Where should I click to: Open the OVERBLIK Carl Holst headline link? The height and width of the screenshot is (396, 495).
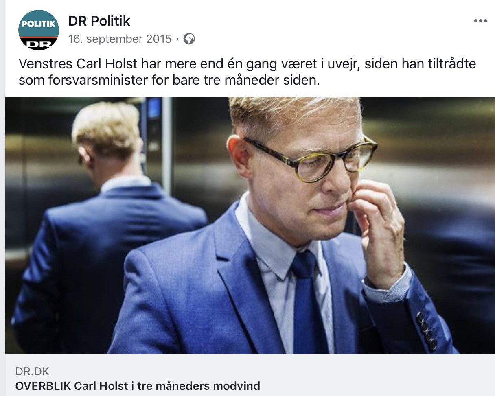138,385
